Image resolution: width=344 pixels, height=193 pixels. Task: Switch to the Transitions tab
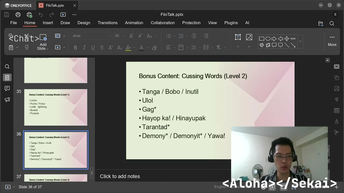107,23
